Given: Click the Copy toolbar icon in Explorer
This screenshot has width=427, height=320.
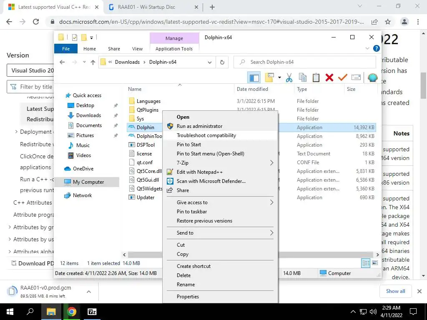Looking at the screenshot, I should coord(303,77).
